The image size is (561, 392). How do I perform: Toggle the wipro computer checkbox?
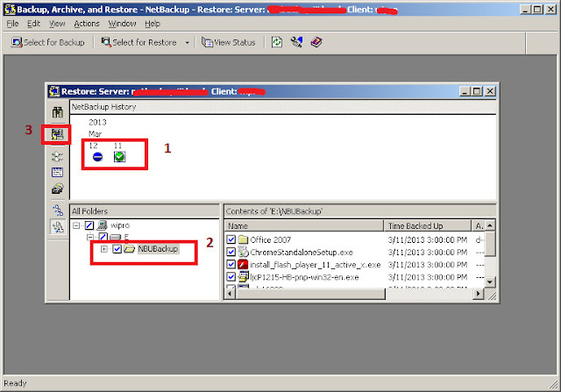tap(89, 225)
